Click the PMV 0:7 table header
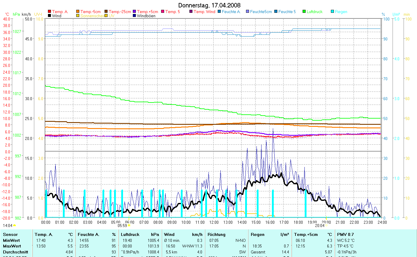Image resolution: width=417 pixels, height=257 pixels. pos(345,235)
